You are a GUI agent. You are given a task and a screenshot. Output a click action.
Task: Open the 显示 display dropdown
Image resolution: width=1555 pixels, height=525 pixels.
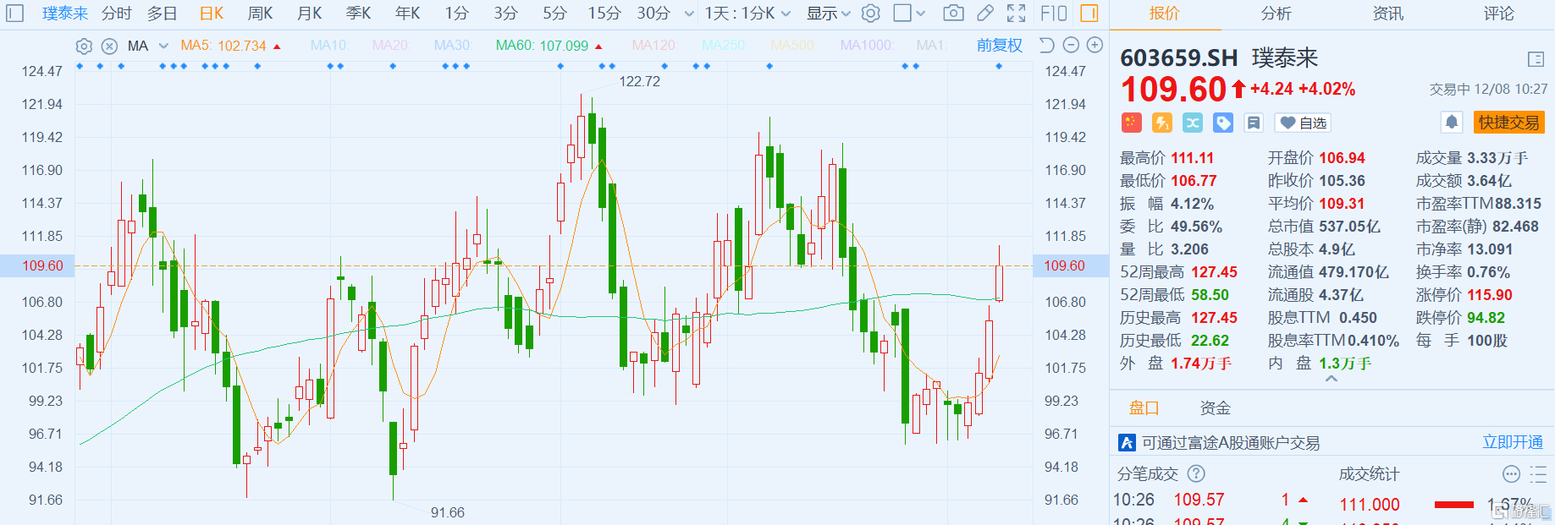point(827,14)
